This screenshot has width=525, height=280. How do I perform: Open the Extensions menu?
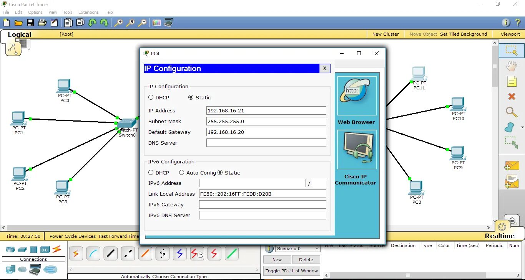coord(88,12)
